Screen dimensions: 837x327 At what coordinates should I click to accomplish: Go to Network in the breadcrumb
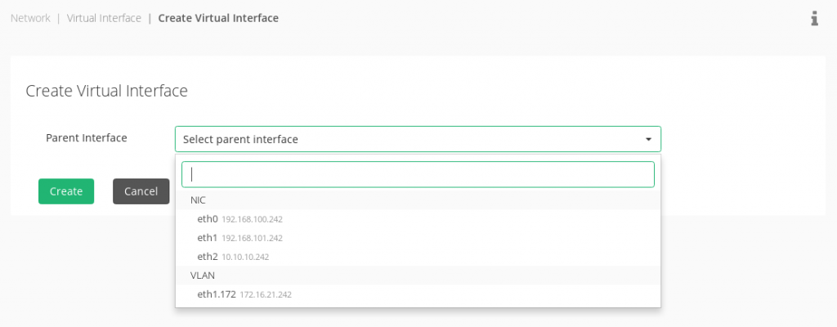[30, 18]
